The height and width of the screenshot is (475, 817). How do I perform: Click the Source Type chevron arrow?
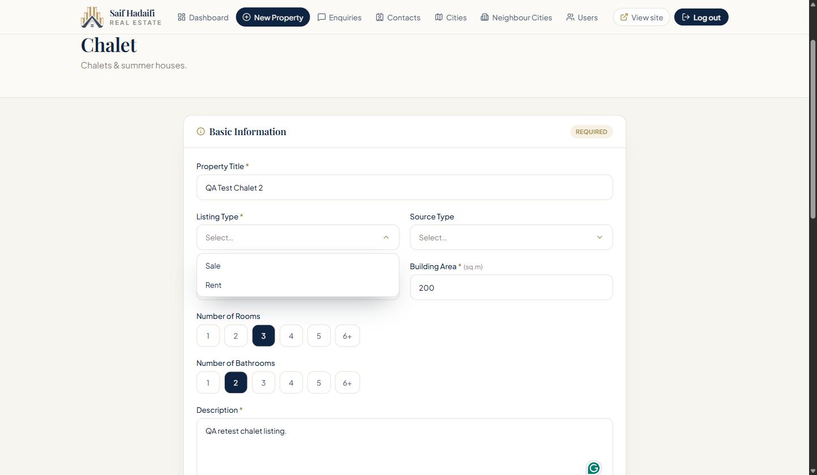tap(600, 237)
